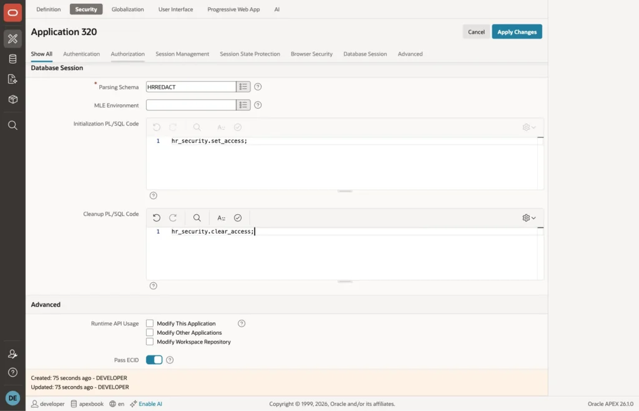Open Parsing Schema list of values

tap(243, 86)
